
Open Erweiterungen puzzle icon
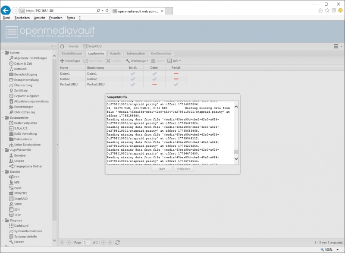11,107
